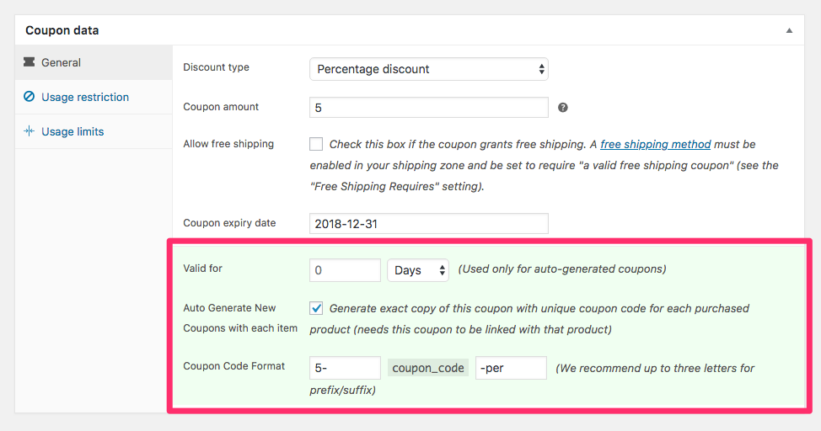Click the coupon_code placeholder tag

(x=428, y=368)
